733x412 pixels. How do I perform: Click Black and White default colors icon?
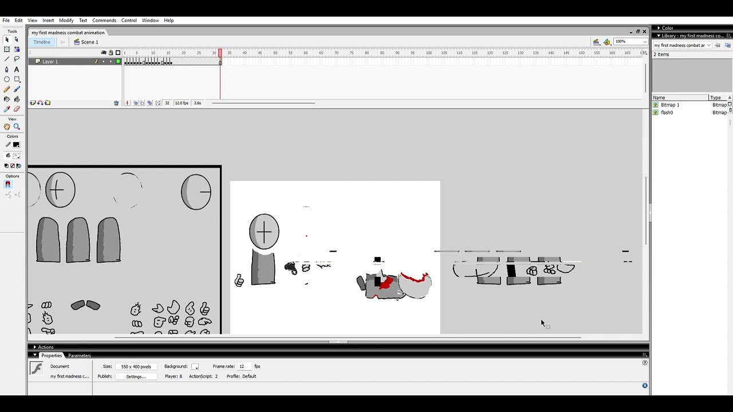click(x=7, y=166)
